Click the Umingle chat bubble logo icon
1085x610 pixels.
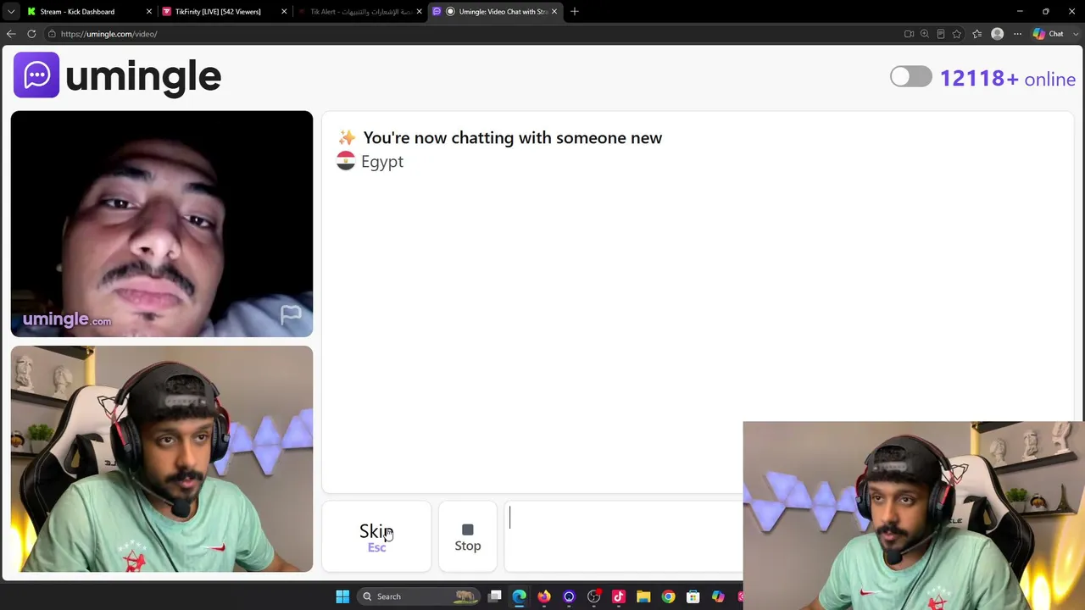tap(36, 75)
